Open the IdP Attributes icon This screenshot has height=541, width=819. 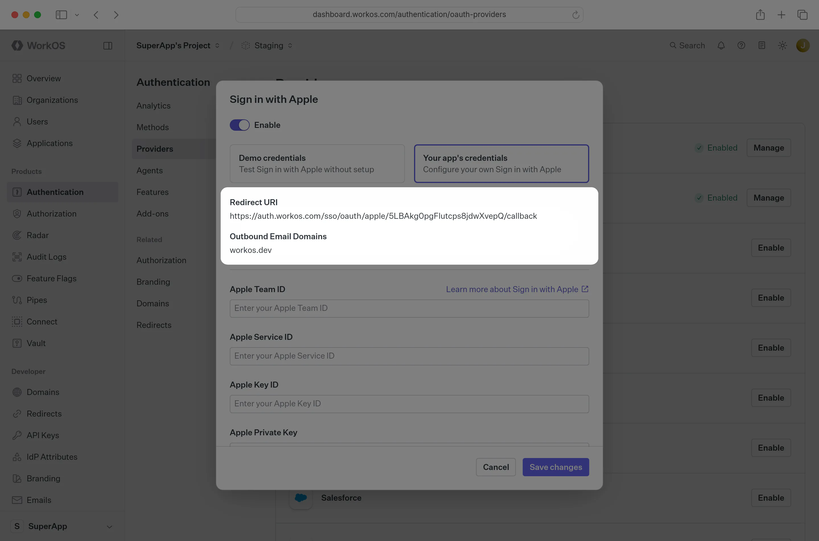[x=17, y=457]
